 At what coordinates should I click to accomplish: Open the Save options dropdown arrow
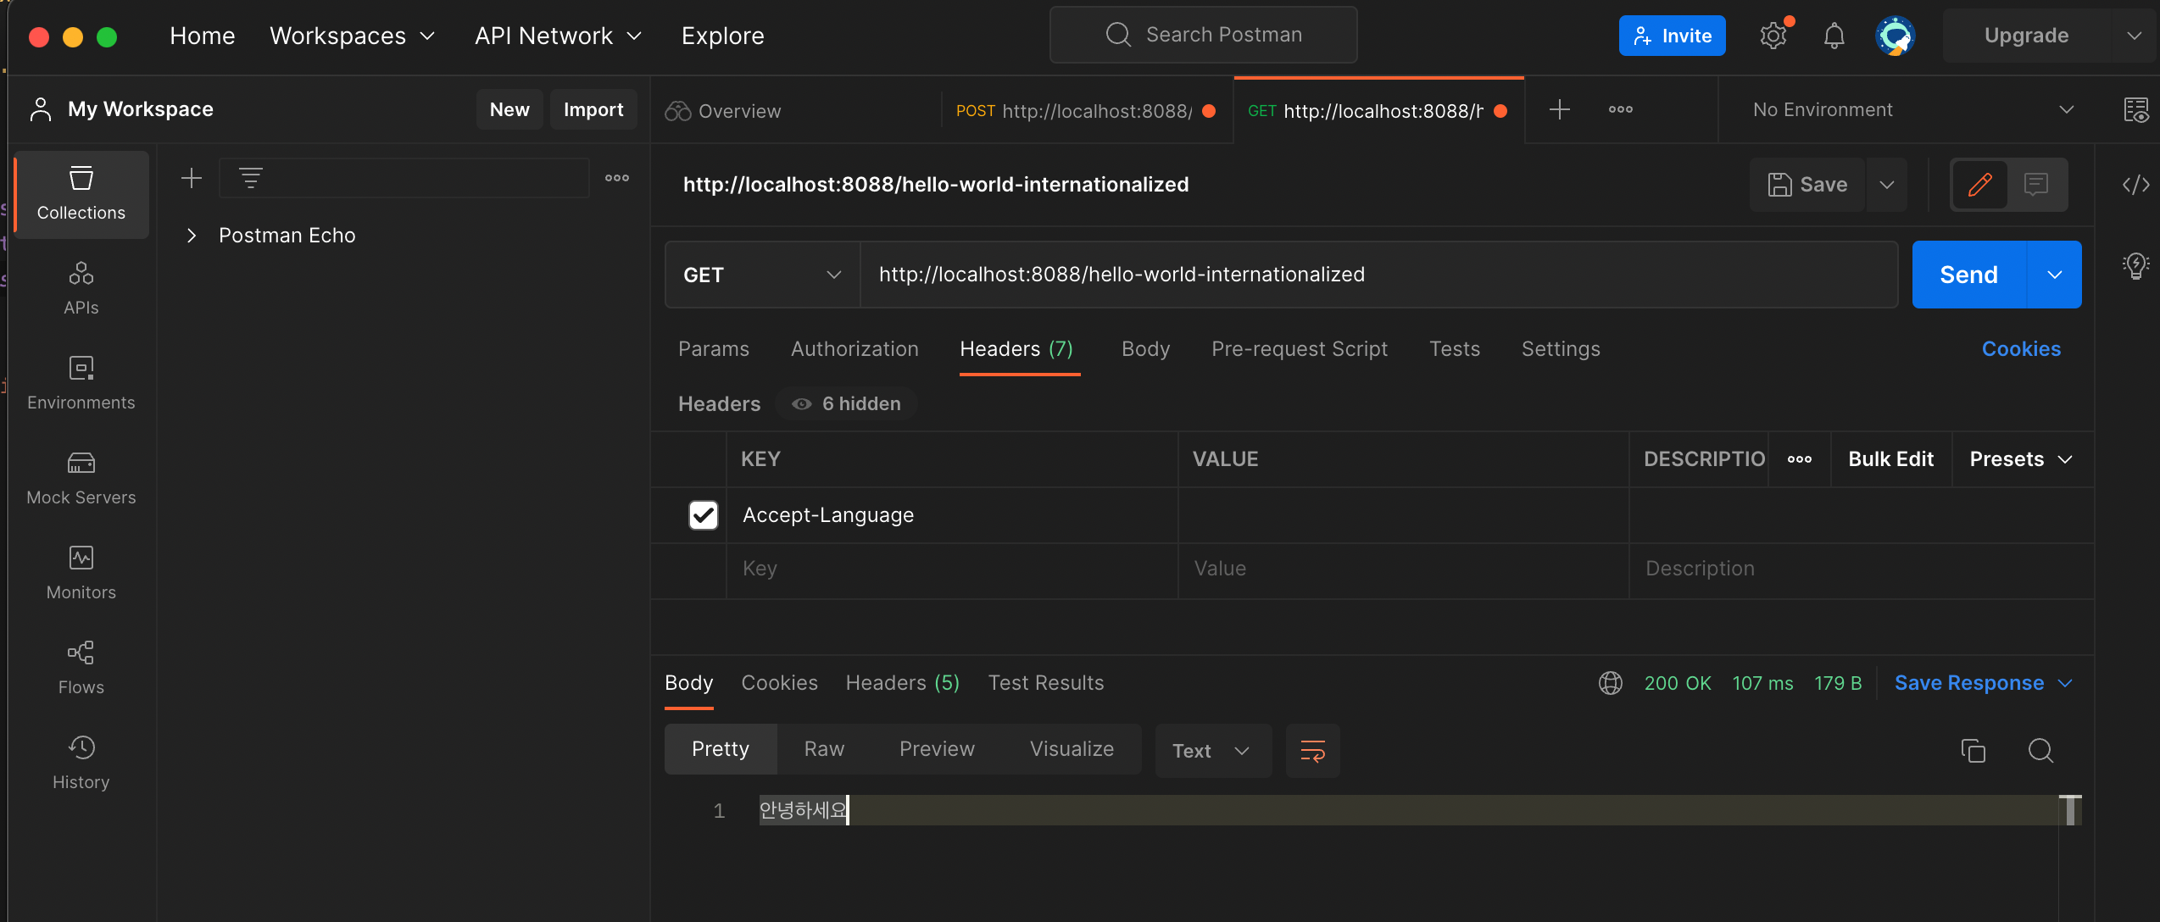pyautogui.click(x=1887, y=184)
